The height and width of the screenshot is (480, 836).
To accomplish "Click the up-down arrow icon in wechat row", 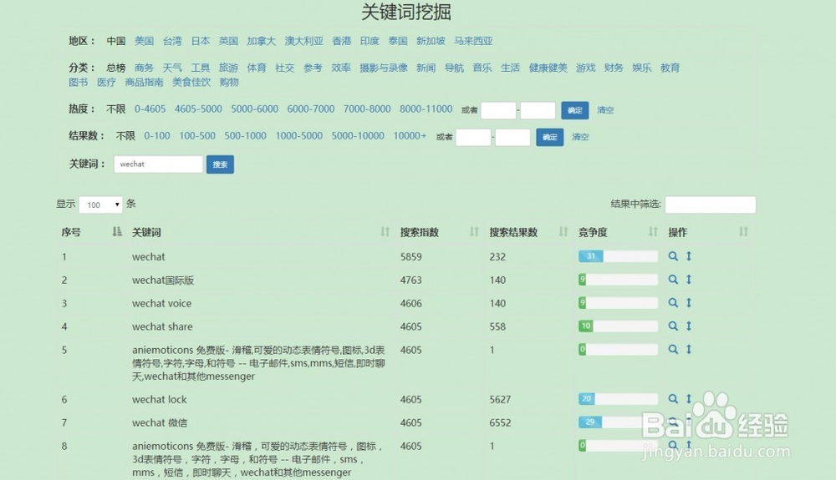I will (x=689, y=256).
